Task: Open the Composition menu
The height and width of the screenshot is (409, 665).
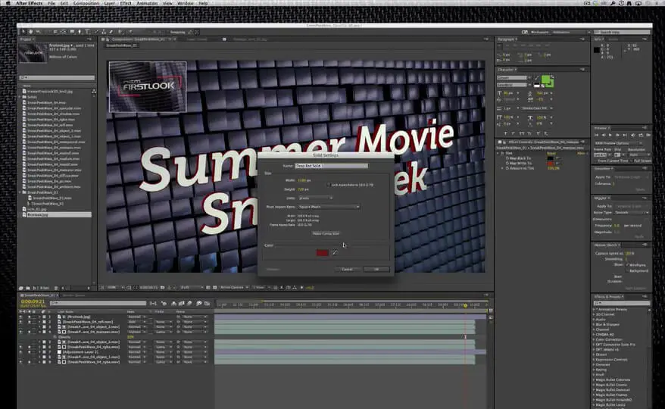Action: pos(86,3)
